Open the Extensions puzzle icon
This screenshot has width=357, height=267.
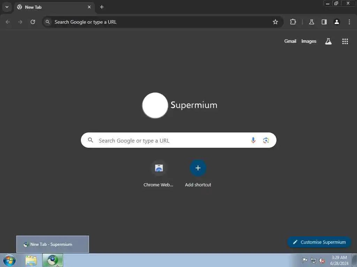[293, 22]
